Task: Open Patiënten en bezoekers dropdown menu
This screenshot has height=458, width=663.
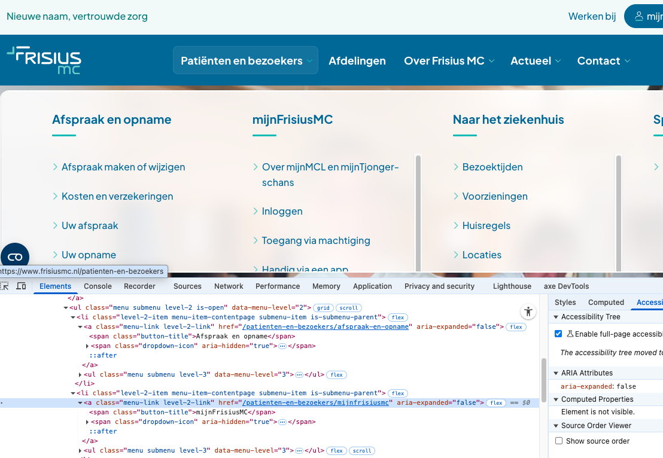Action: [x=246, y=60]
